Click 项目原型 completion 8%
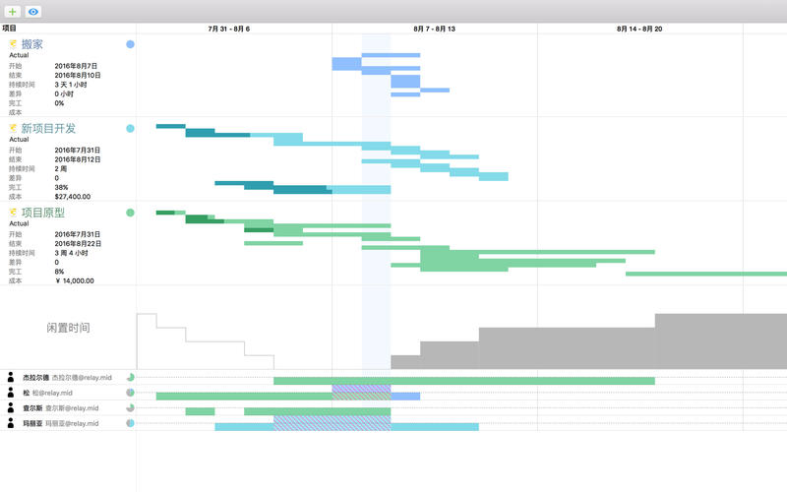787x492 pixels. (59, 273)
